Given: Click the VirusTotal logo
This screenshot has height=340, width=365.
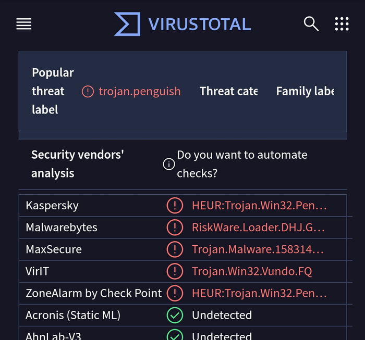Looking at the screenshot, I should 127,24.
